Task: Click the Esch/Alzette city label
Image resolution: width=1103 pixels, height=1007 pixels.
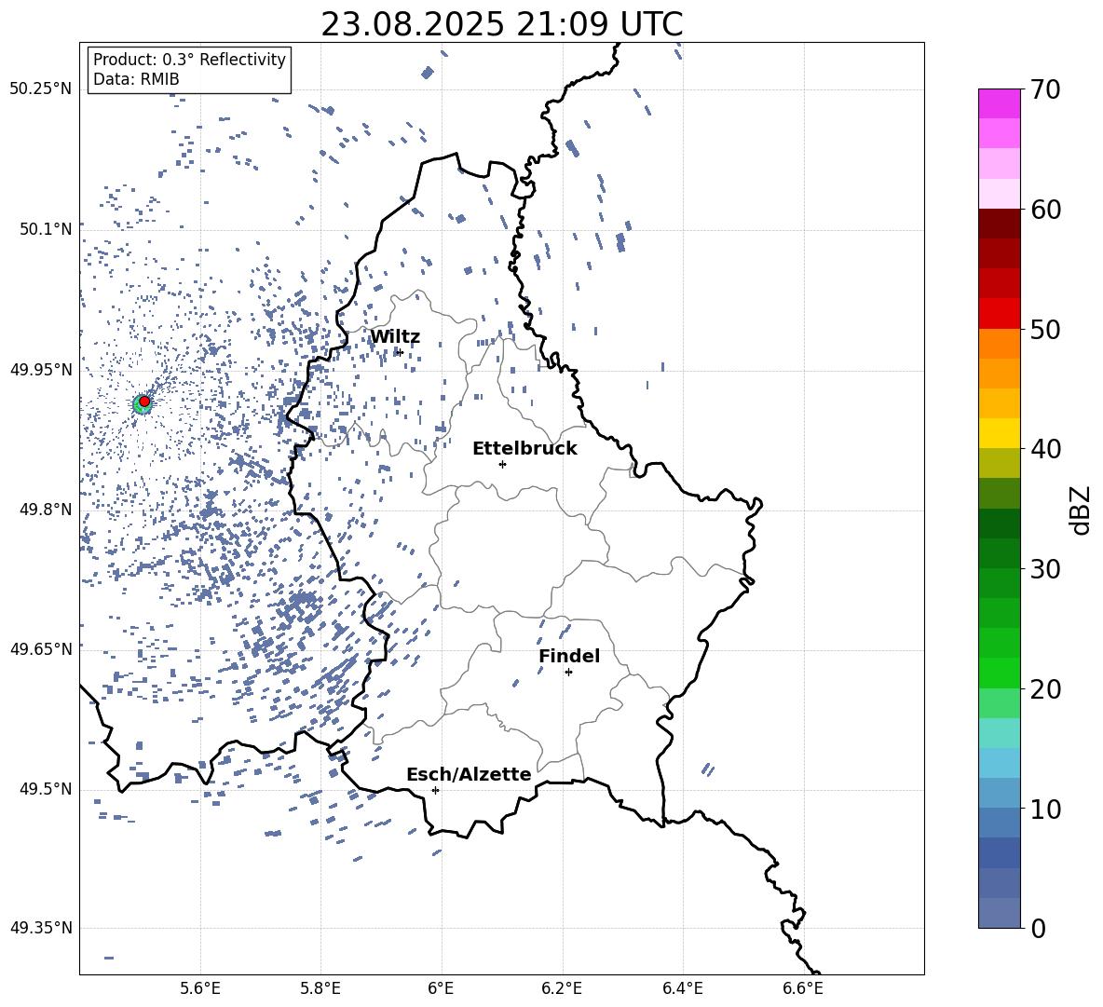Action: click(469, 774)
